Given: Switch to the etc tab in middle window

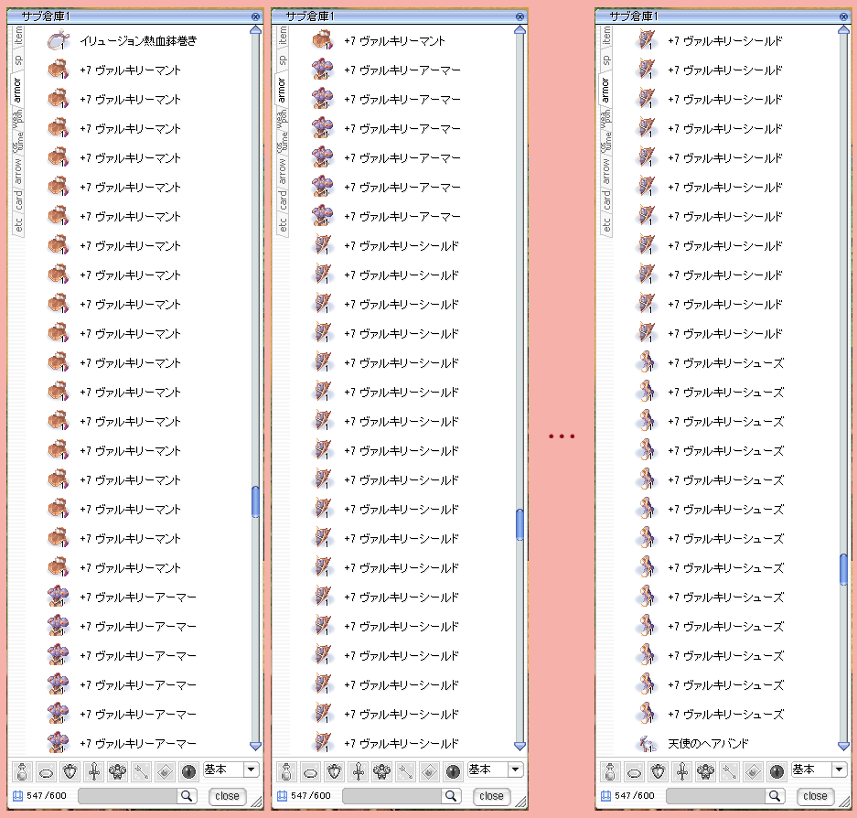Looking at the screenshot, I should 283,224.
